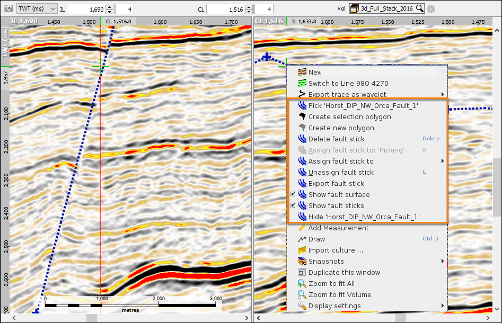The height and width of the screenshot is (323, 502).
Task: Uncheck Show fault surface checkbox
Action: [293, 194]
